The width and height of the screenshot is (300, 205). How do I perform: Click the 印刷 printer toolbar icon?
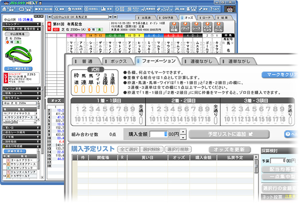click(x=179, y=9)
